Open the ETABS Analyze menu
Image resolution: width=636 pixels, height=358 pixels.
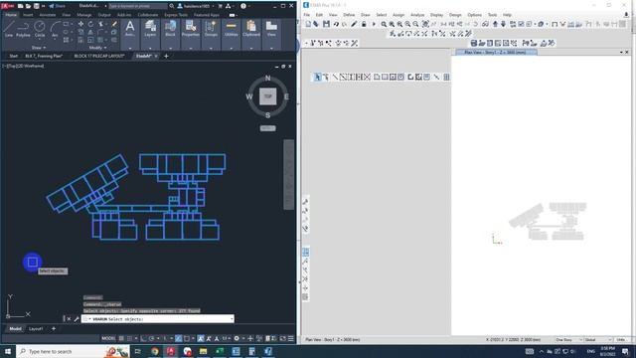click(417, 15)
